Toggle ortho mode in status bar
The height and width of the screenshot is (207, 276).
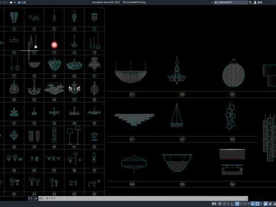click(x=232, y=204)
